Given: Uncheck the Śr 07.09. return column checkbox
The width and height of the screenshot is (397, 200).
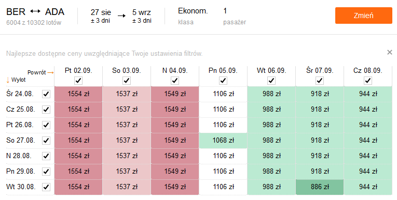Looking at the screenshot, I should coord(320,81).
